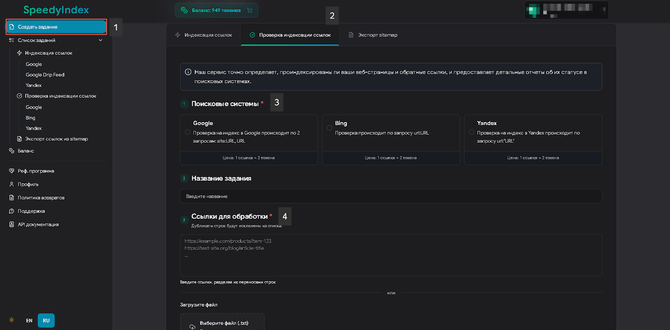
Task: Select the Yandex search engine radio
Action: (472, 133)
